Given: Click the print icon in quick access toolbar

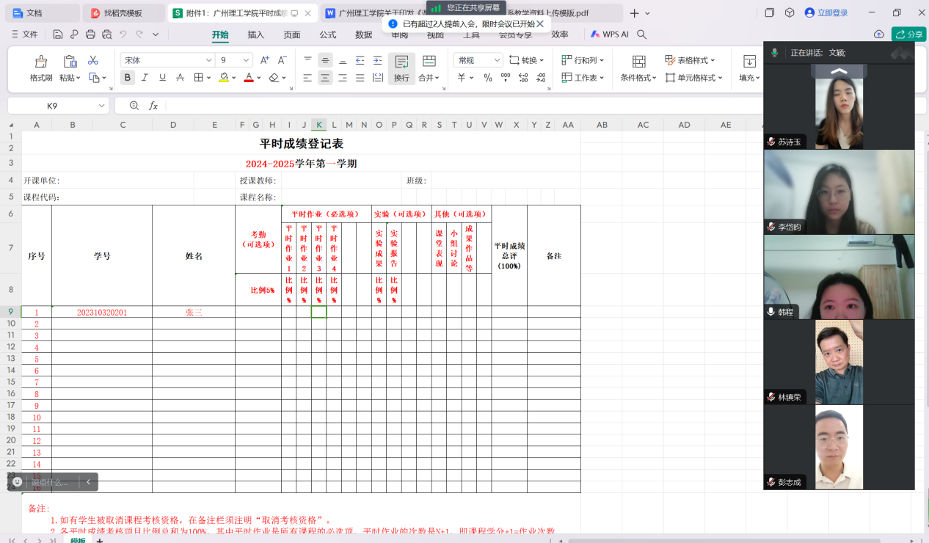Looking at the screenshot, I should [x=90, y=34].
